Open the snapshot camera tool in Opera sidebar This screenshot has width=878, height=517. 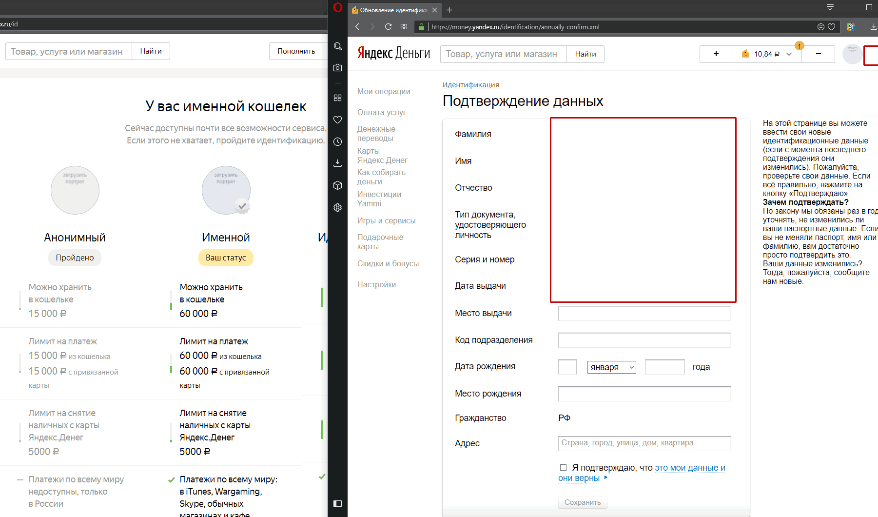(x=337, y=68)
